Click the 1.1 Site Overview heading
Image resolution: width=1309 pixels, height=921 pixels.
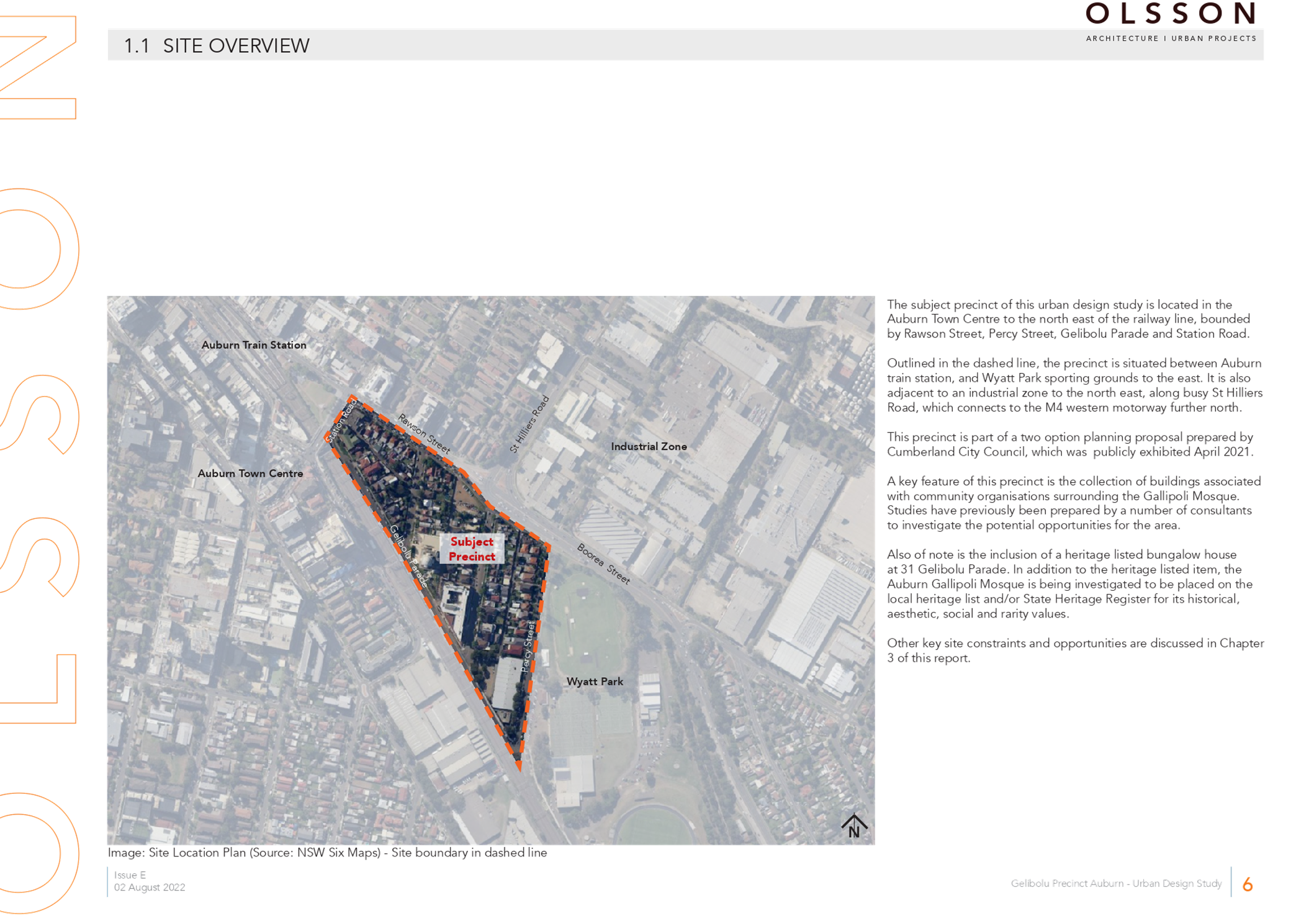[217, 46]
